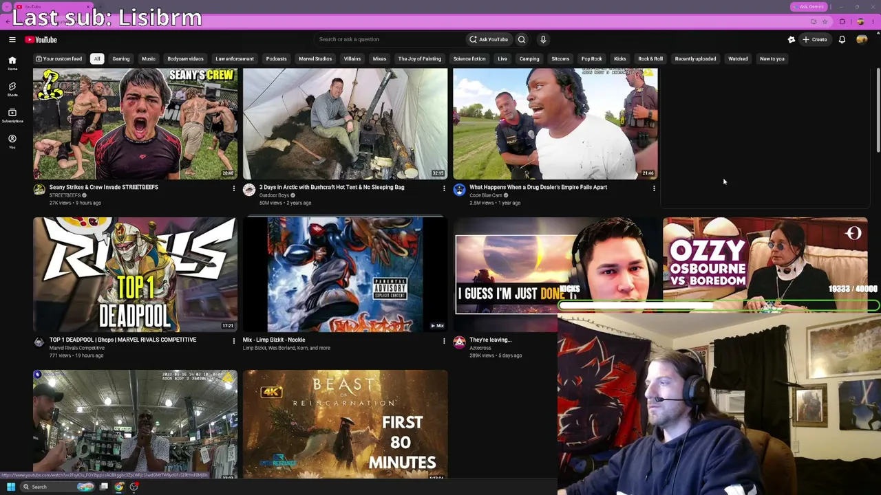Open Subscriptions in the left sidebar

tap(12, 115)
